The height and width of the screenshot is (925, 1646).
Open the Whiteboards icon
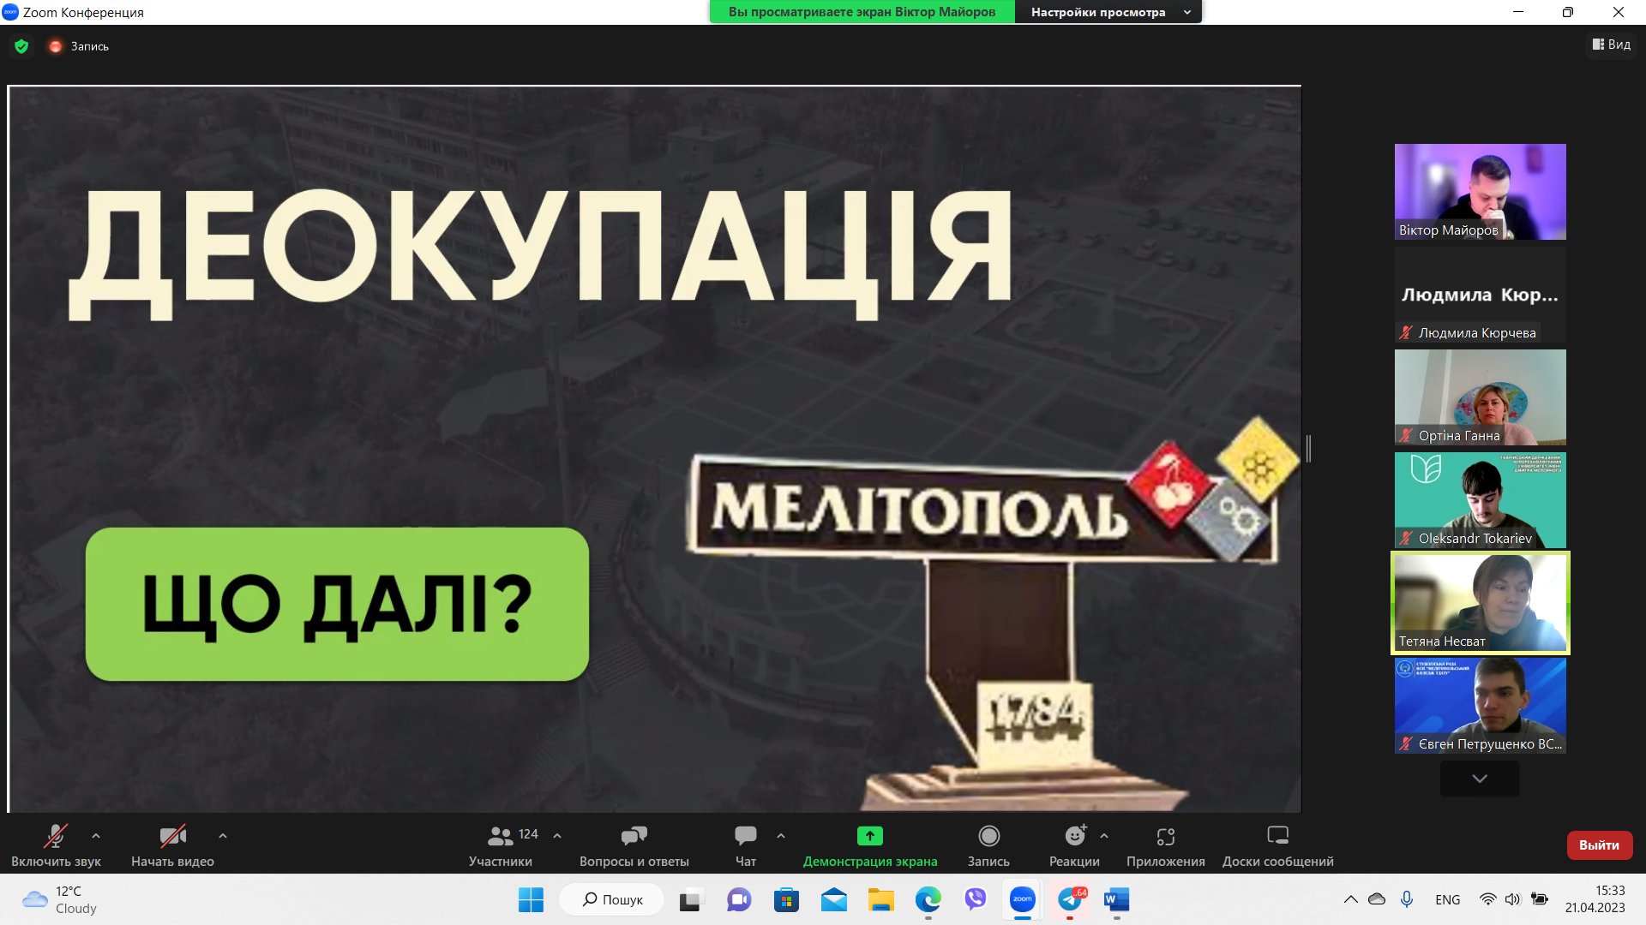(1277, 836)
